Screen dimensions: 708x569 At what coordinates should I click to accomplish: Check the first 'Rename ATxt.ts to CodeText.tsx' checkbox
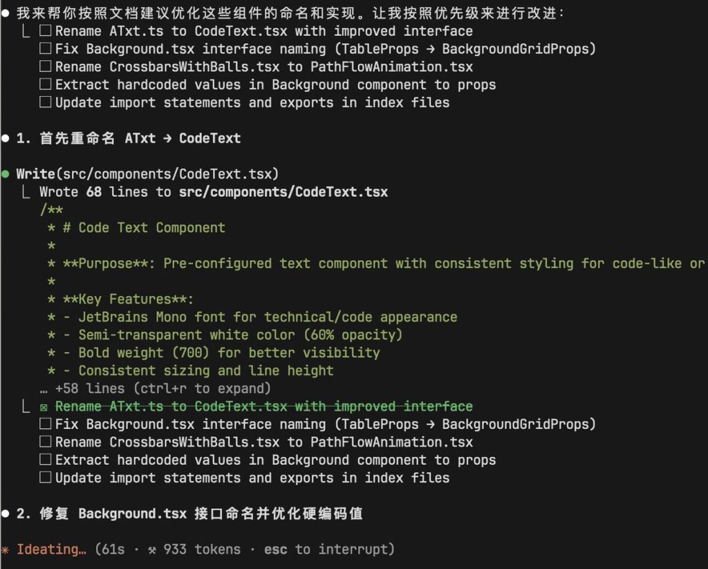click(45, 30)
